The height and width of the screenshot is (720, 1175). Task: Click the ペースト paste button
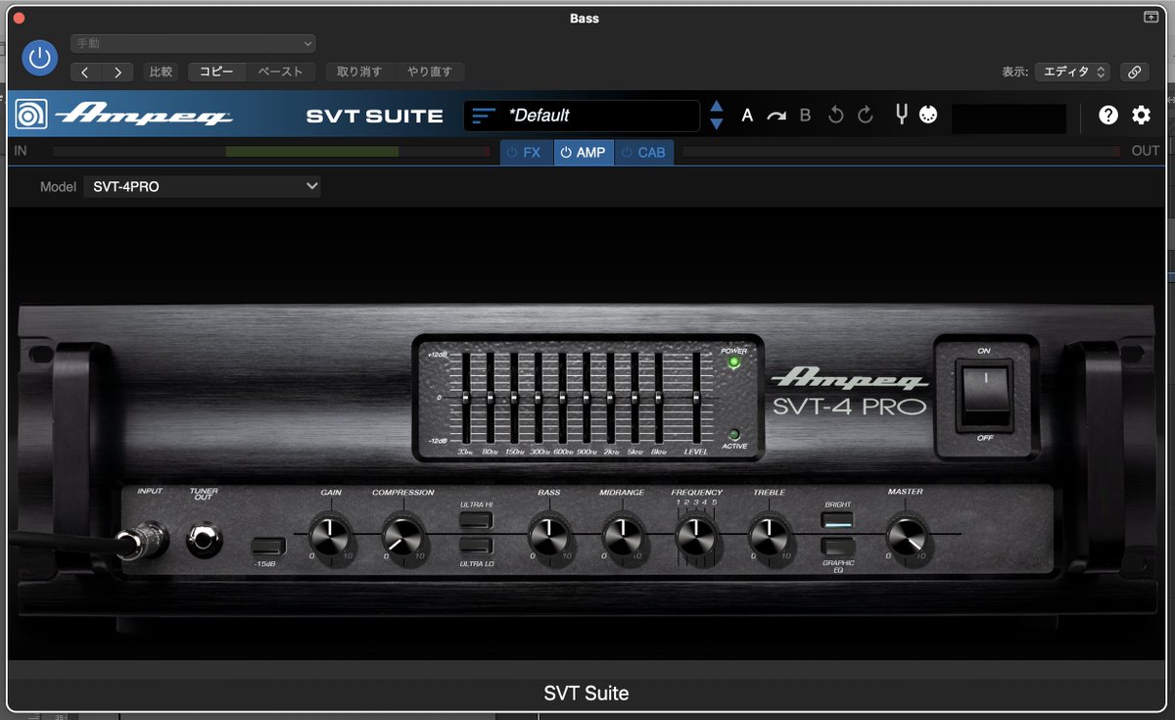tap(280, 72)
